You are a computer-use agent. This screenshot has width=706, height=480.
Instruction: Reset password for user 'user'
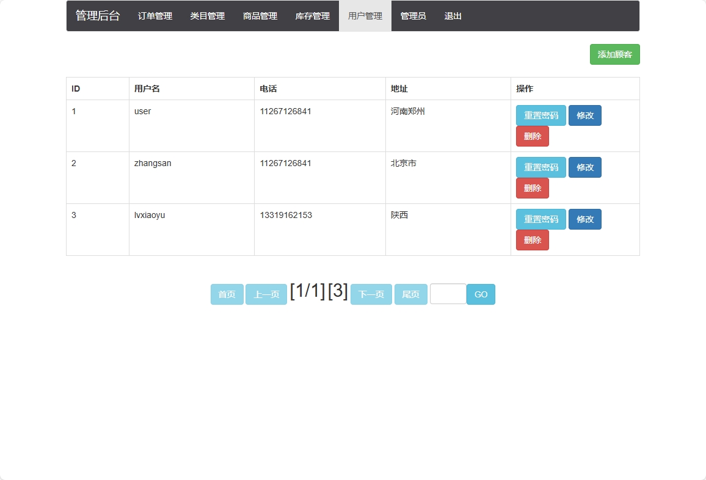(x=540, y=115)
